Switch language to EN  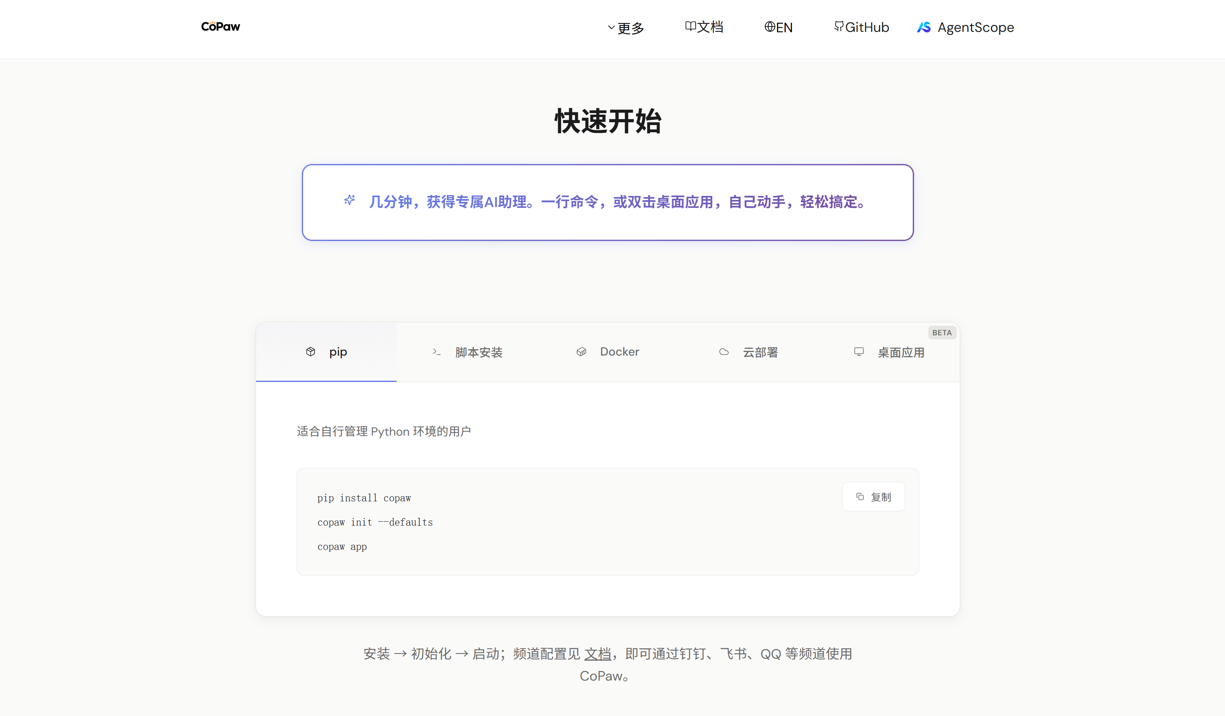(x=784, y=28)
